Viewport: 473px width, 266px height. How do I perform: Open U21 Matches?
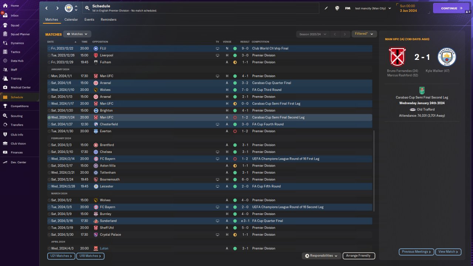tap(61, 256)
